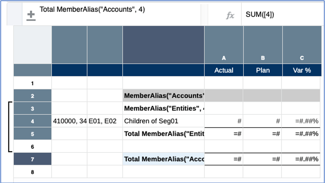Select column B header

click(263, 58)
